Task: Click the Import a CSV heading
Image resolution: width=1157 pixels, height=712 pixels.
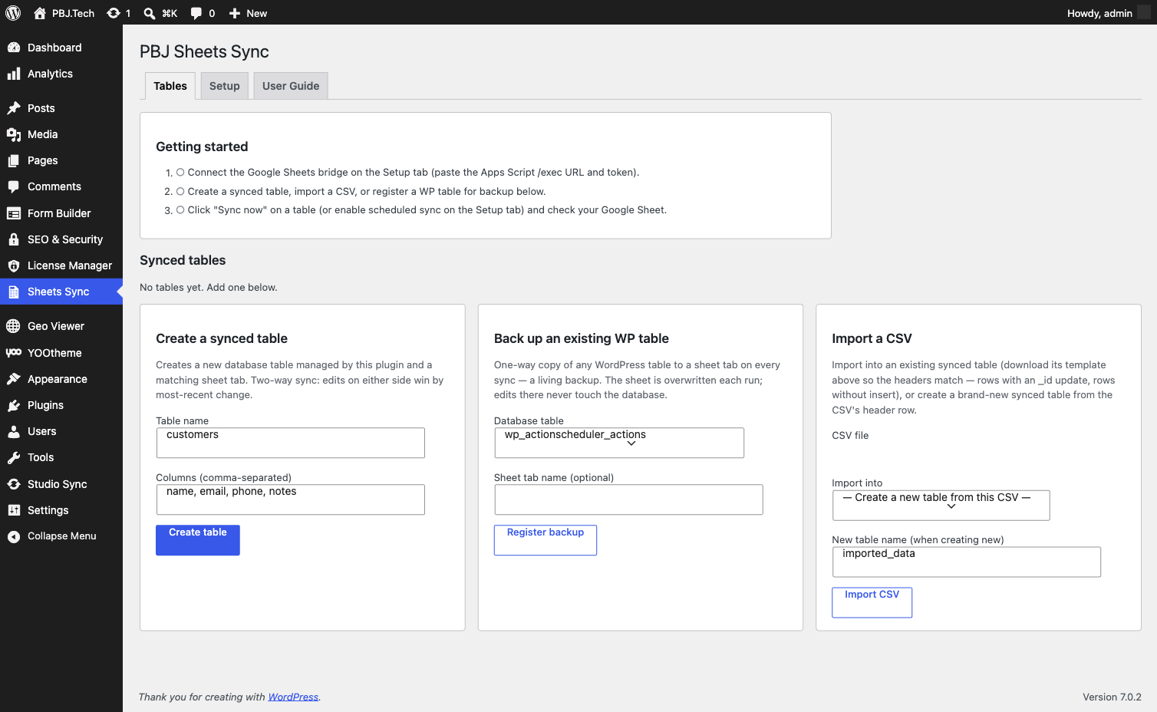Action: 872,338
